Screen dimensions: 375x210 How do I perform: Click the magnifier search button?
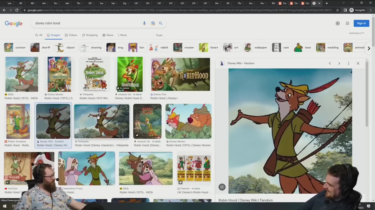click(161, 23)
